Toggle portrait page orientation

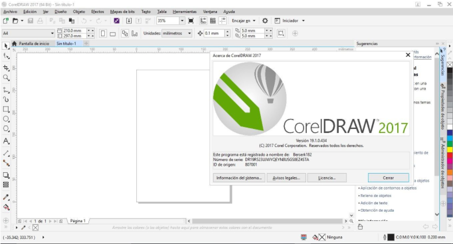103,34
